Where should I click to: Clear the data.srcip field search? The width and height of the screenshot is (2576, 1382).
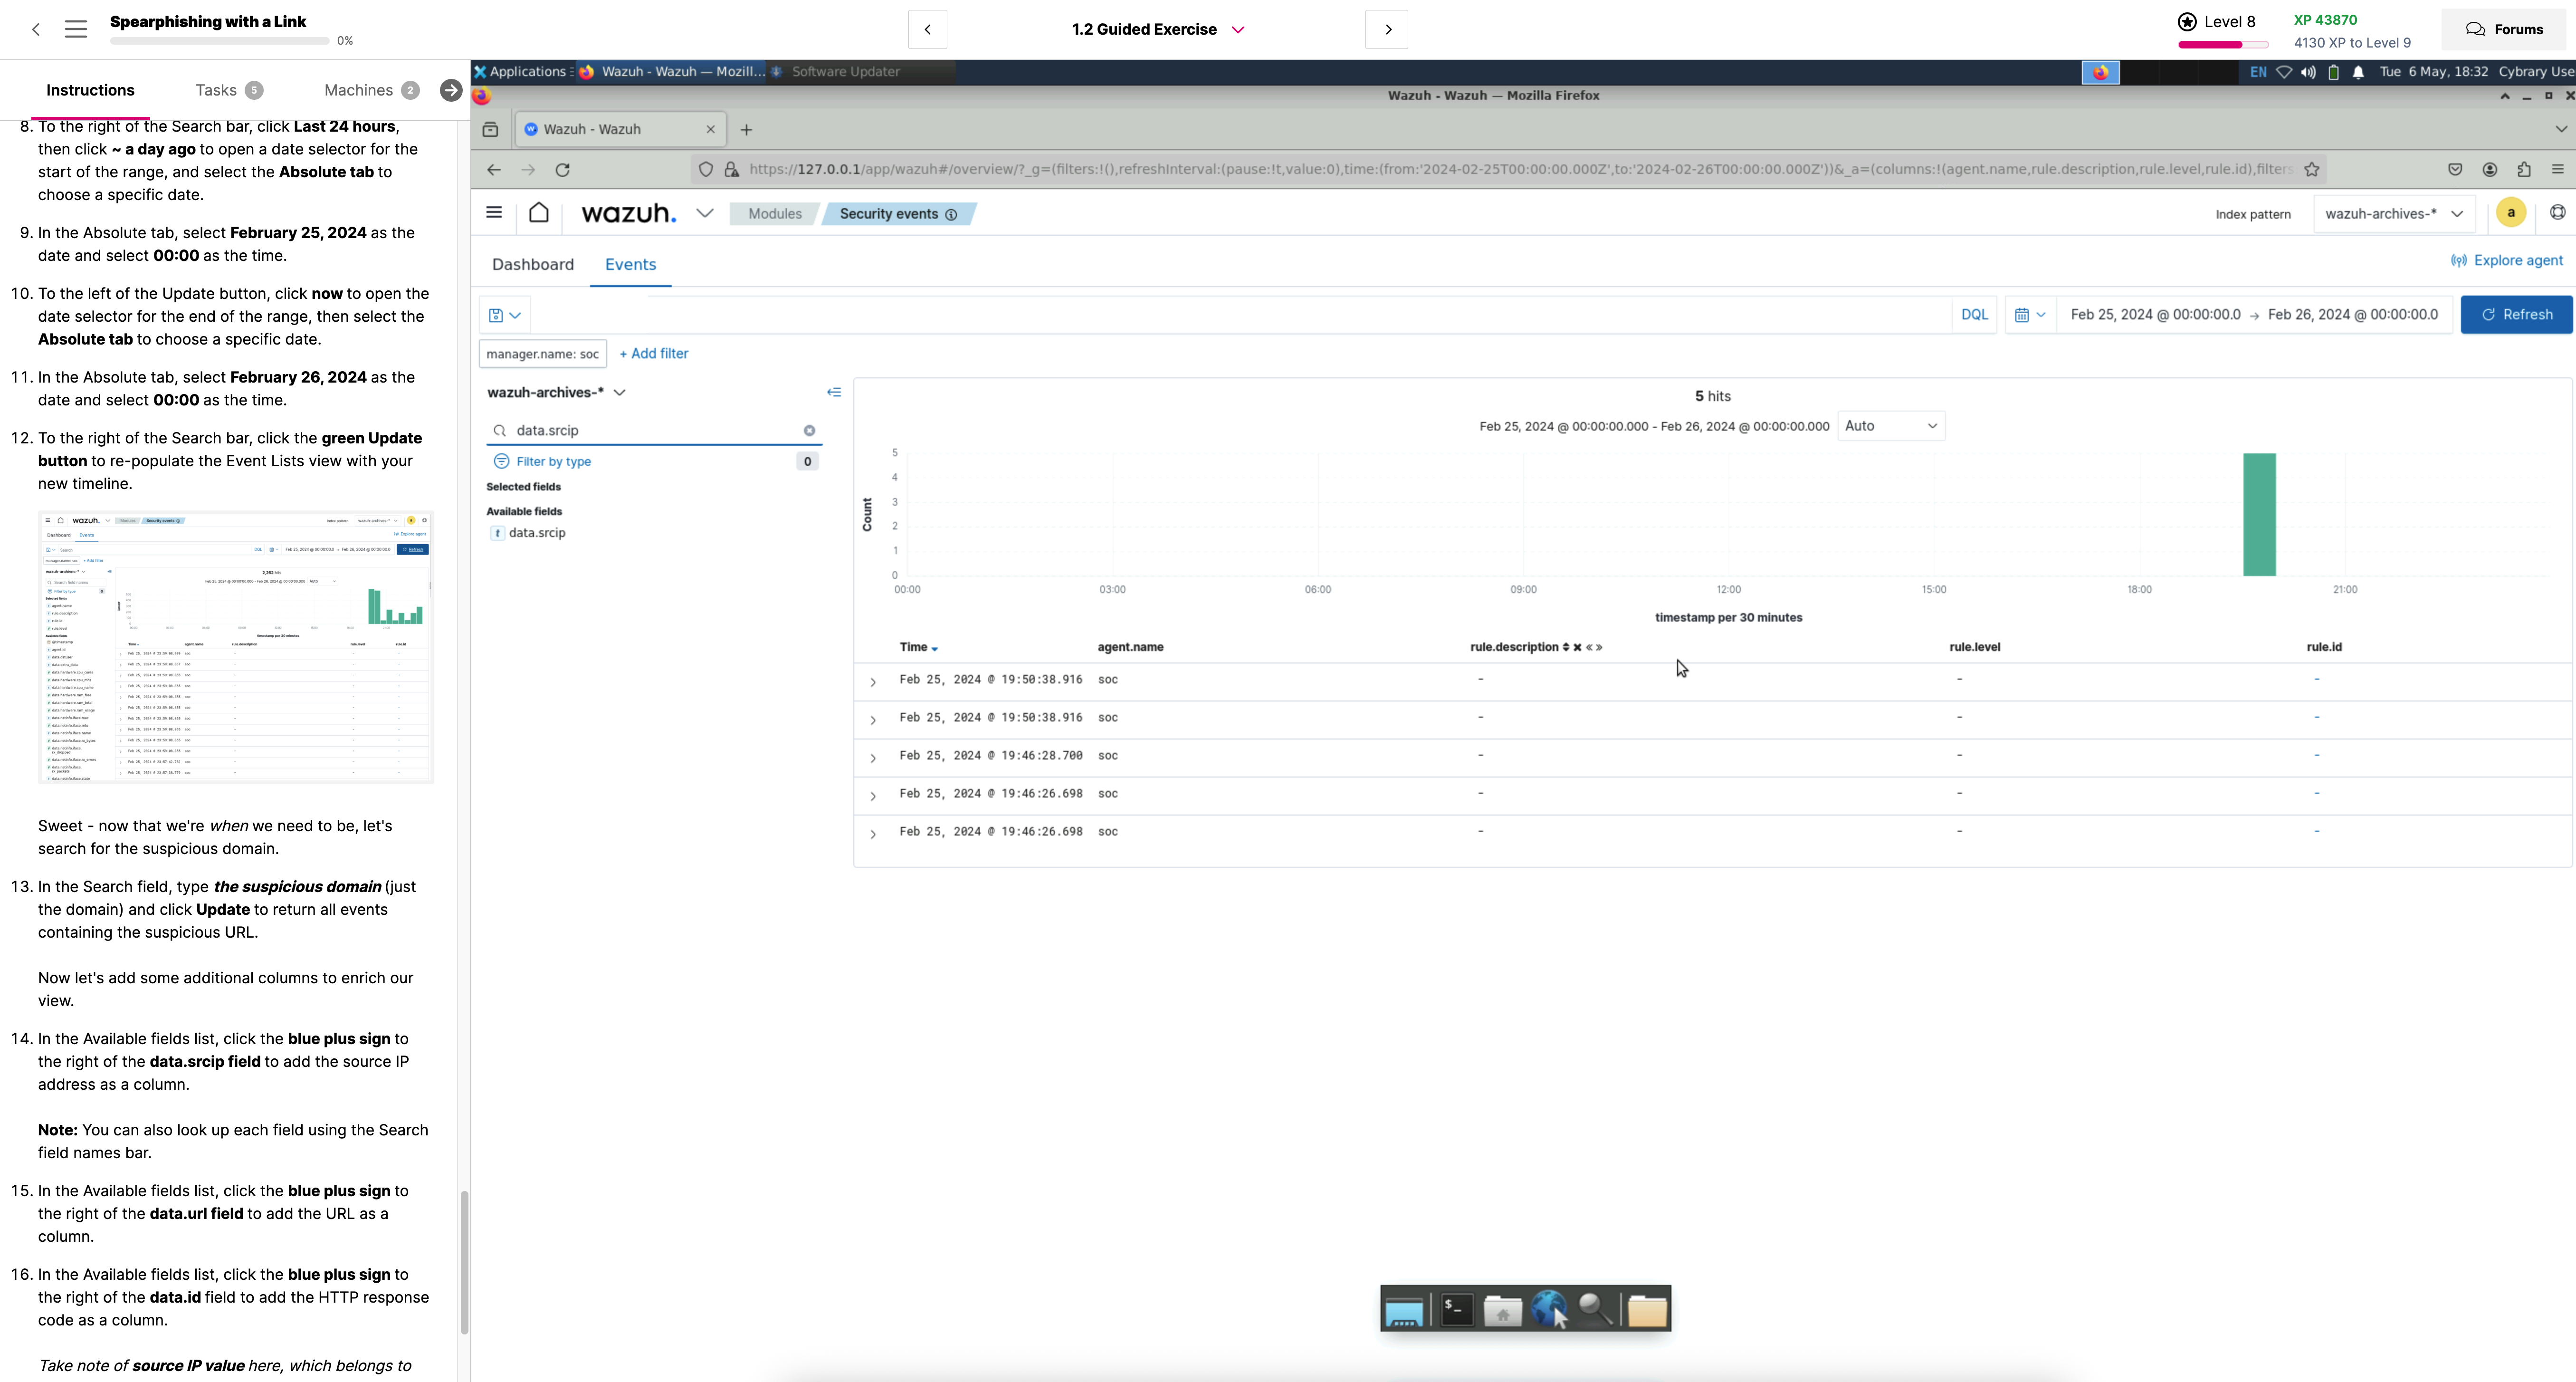coord(809,431)
